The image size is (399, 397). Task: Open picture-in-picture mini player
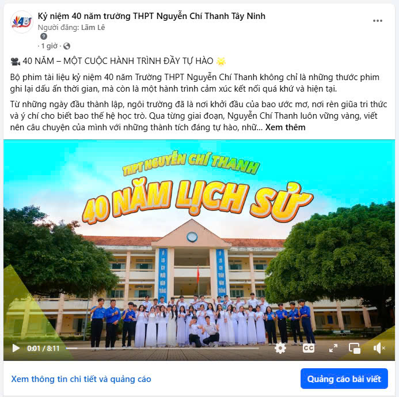[355, 349]
